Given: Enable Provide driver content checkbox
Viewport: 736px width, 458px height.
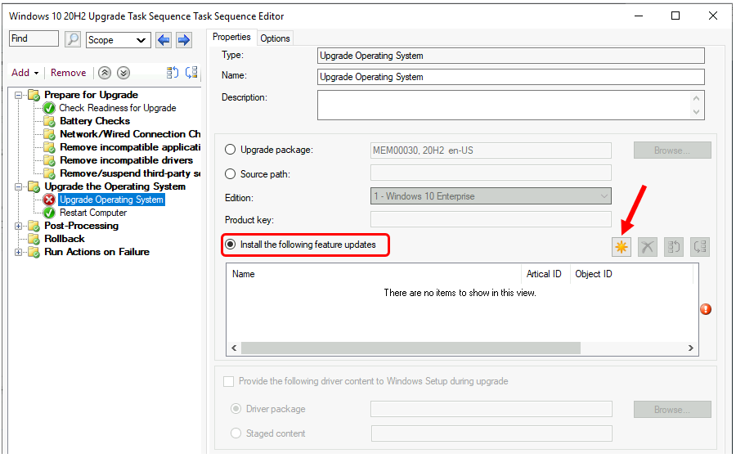Looking at the screenshot, I should (229, 381).
